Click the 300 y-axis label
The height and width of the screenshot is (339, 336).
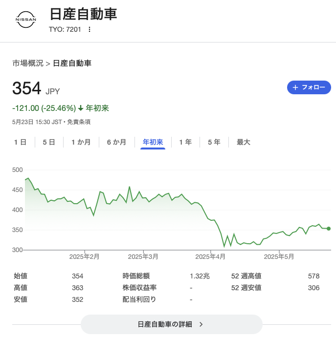(17, 250)
